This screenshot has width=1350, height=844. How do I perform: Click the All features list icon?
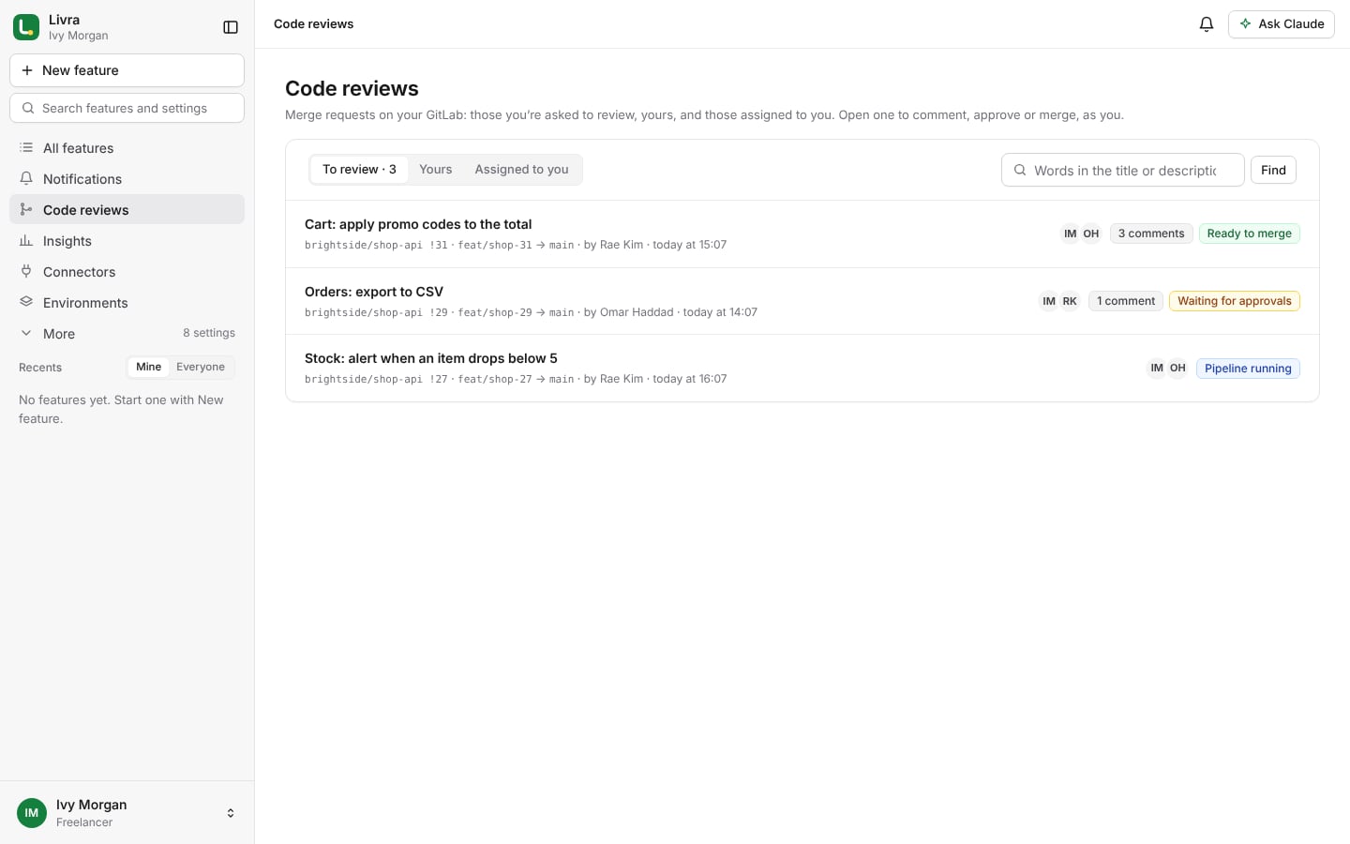26,148
